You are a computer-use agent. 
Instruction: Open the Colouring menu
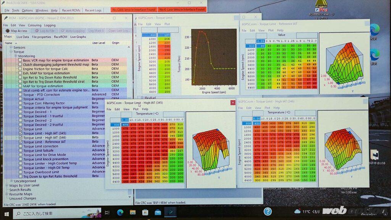(x=34, y=25)
